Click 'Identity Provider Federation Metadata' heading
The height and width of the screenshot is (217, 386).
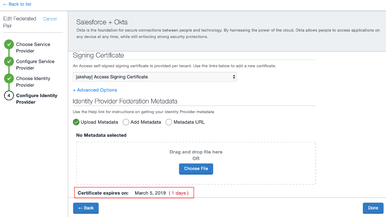click(x=125, y=102)
